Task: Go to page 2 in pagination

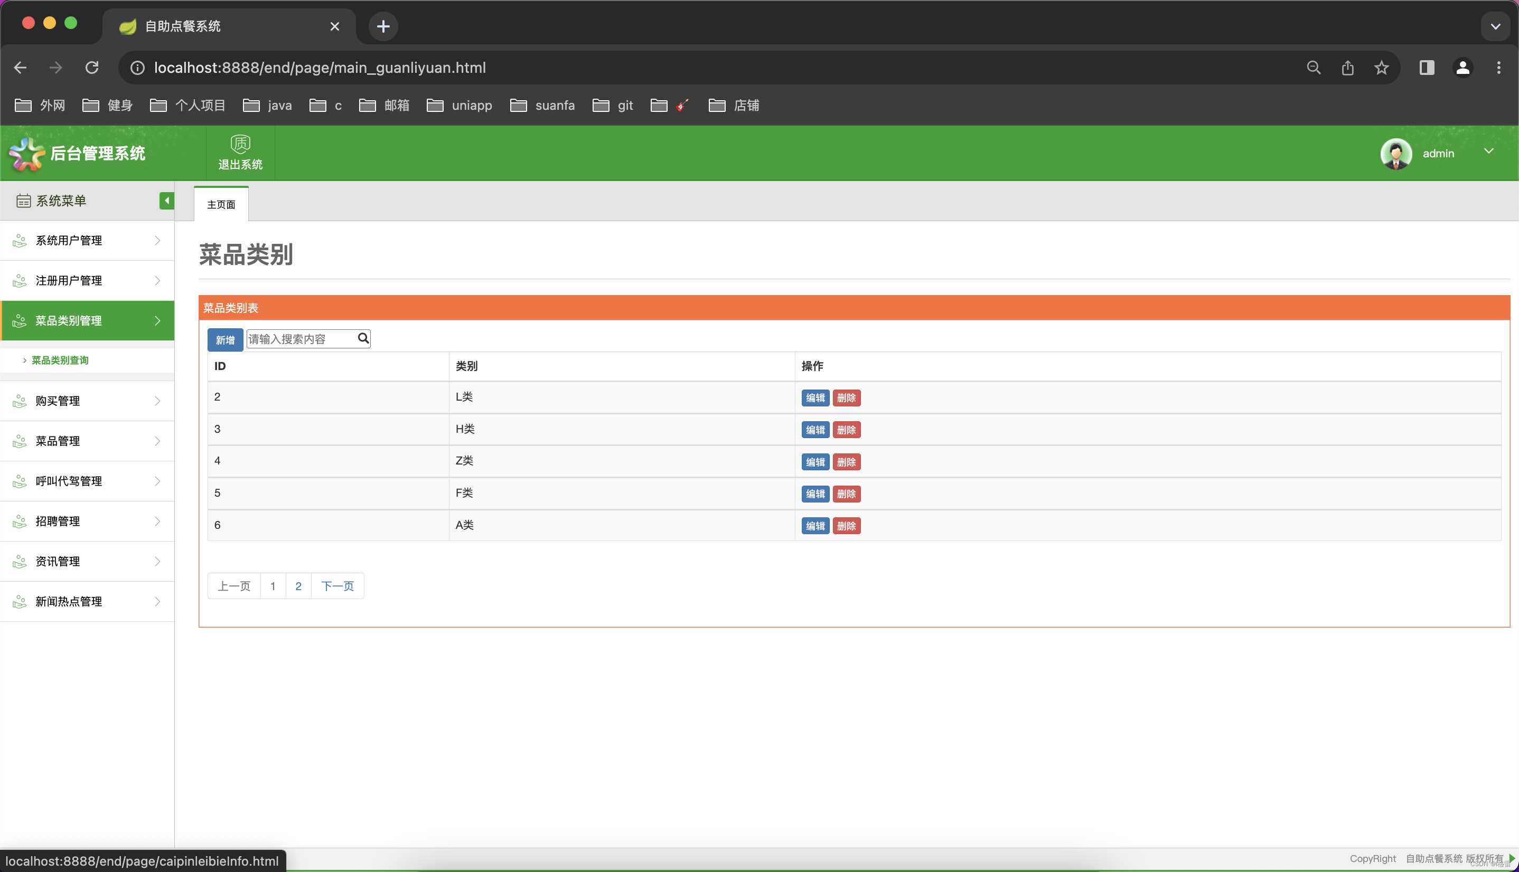Action: (298, 586)
